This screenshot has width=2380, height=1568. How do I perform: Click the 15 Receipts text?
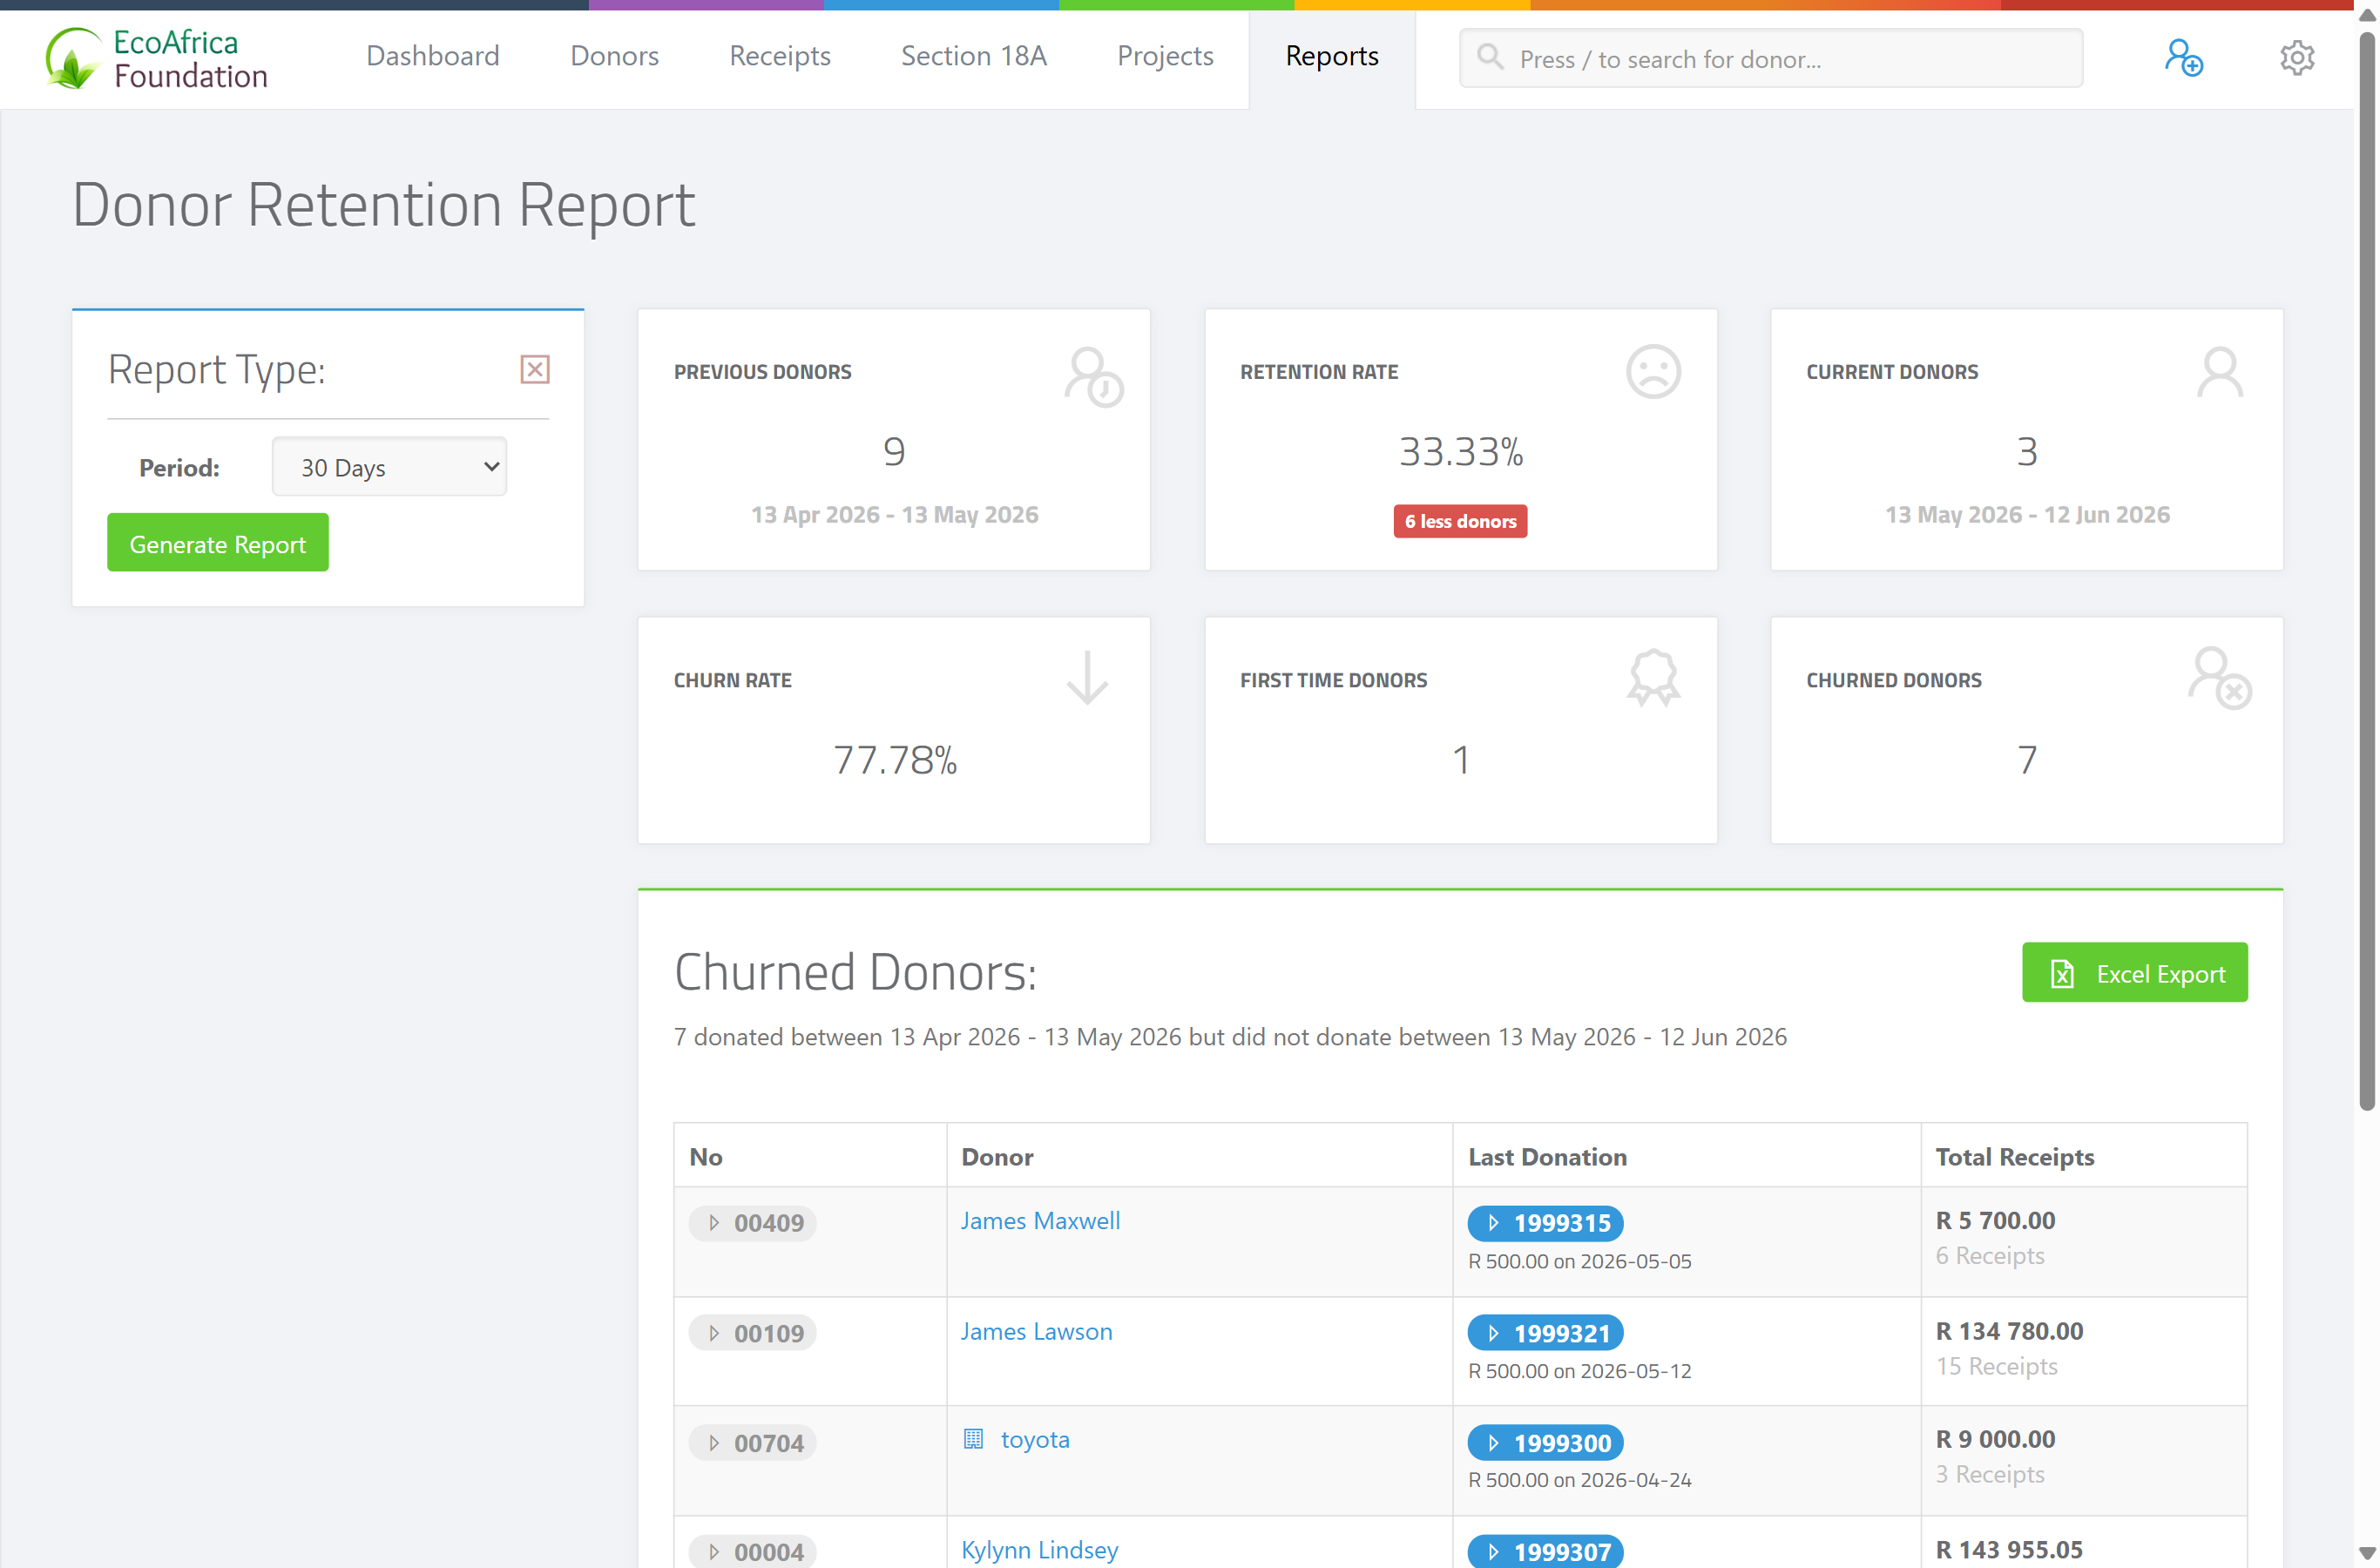tap(1996, 1366)
